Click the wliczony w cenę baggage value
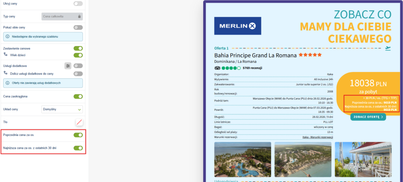 [323, 127]
